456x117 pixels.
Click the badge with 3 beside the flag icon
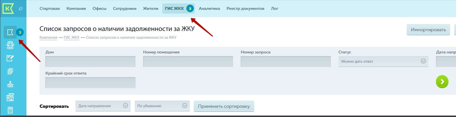(x=20, y=32)
